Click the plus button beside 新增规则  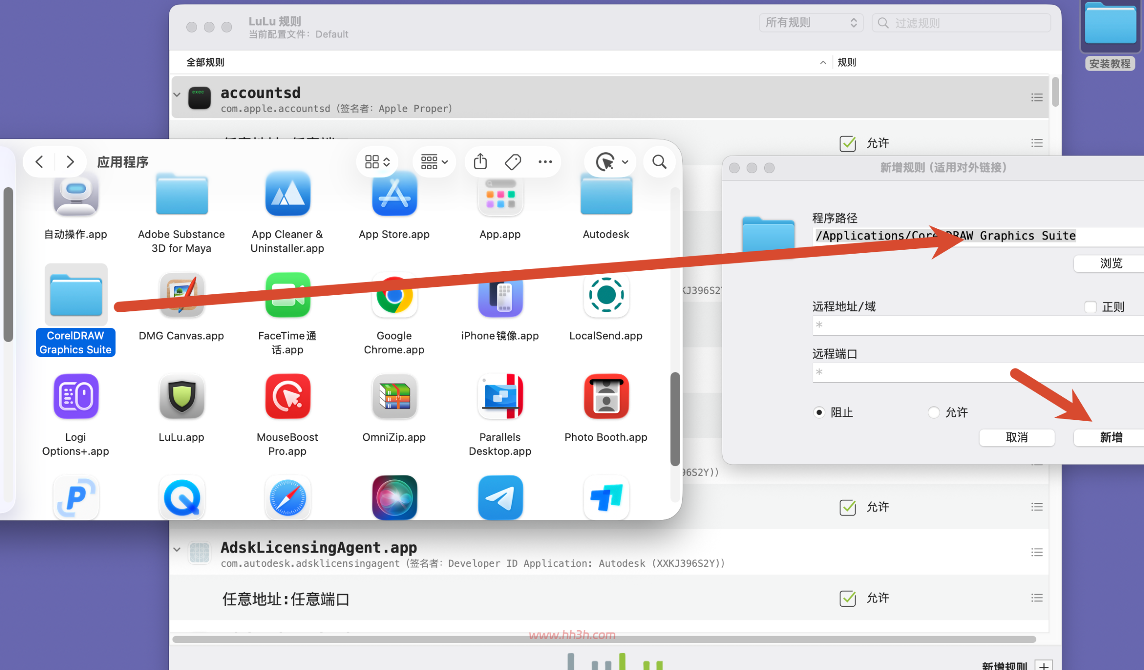click(1043, 665)
